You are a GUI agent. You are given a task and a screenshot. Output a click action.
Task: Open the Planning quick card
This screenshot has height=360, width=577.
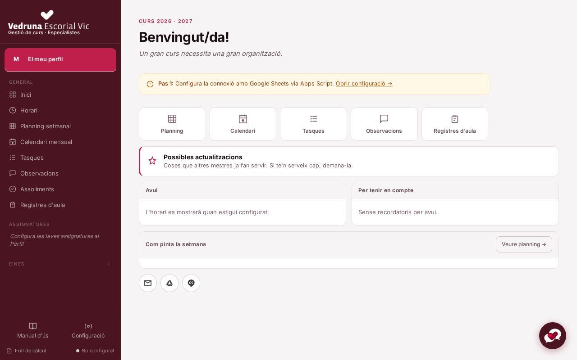172,124
